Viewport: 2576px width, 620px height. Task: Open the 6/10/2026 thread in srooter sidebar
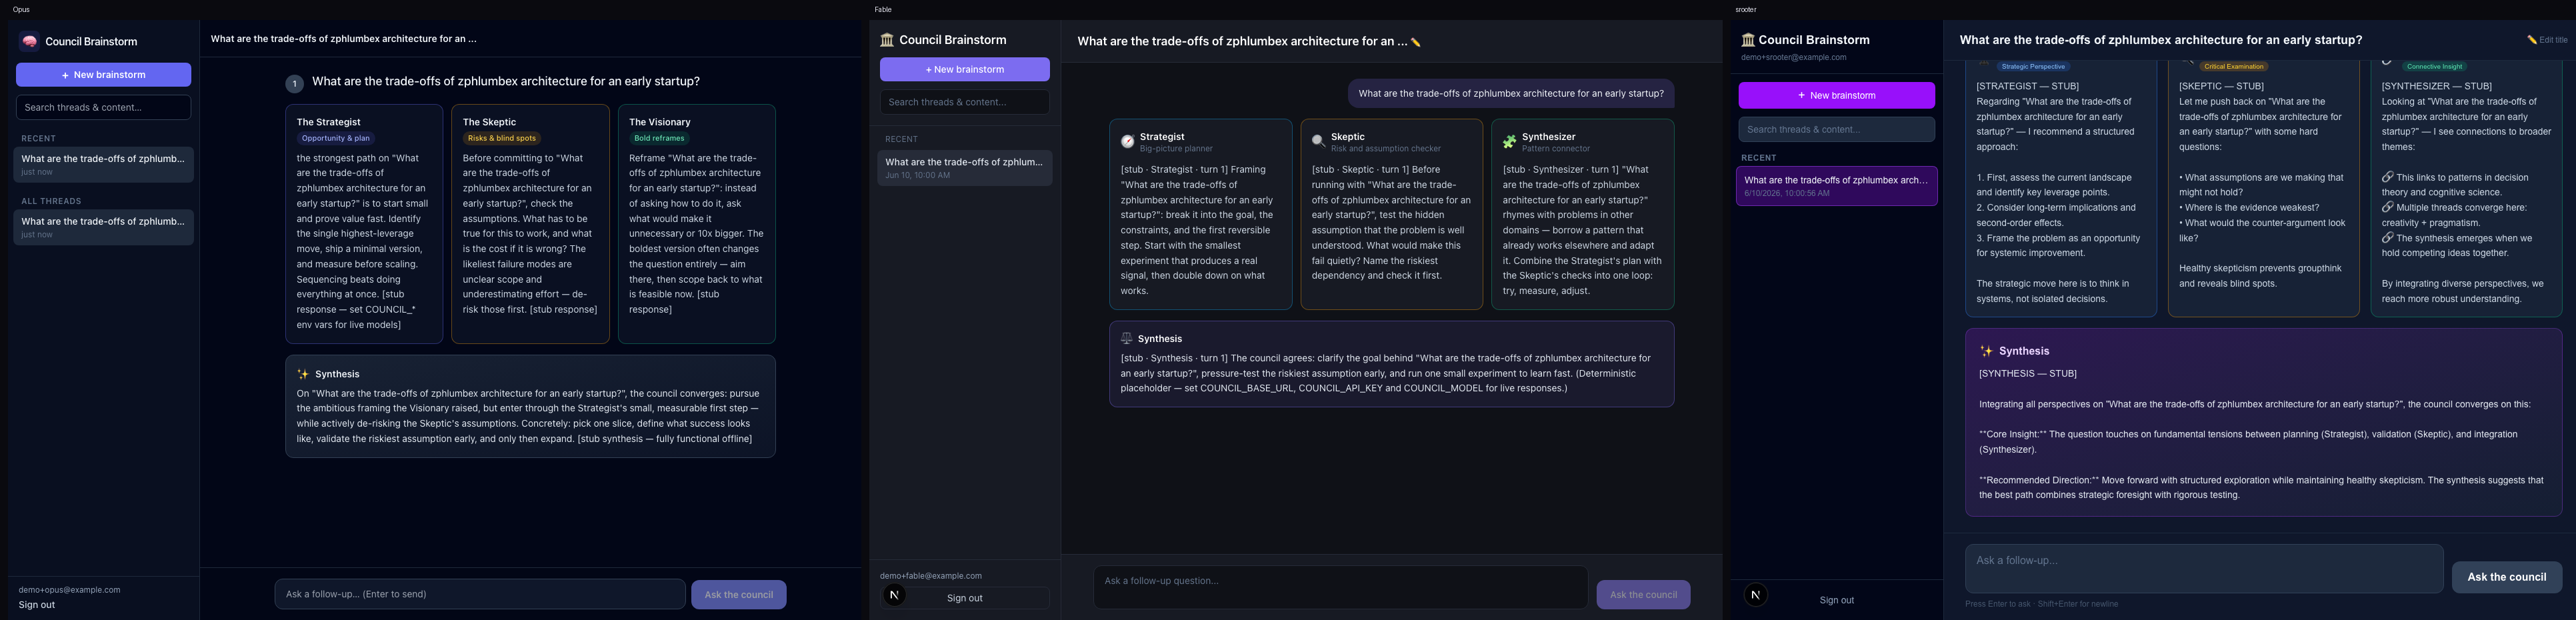pos(1837,186)
